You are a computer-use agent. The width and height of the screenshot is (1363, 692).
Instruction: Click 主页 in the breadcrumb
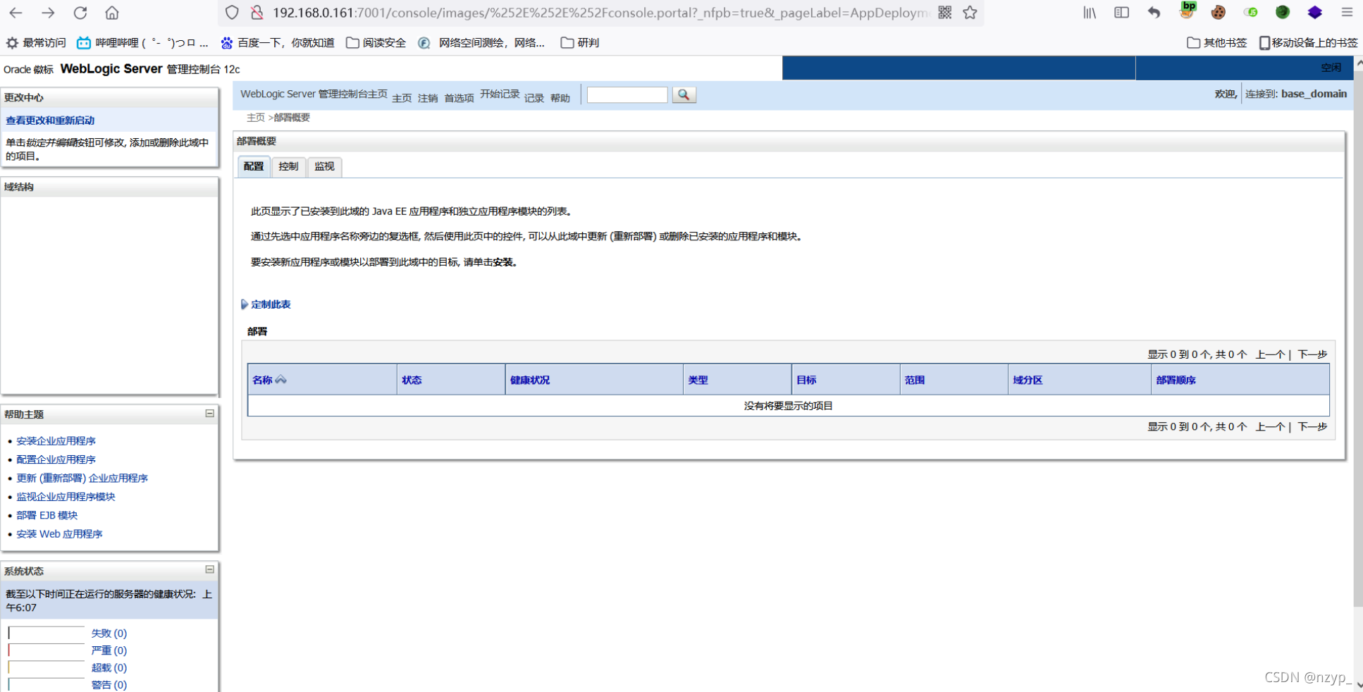[x=256, y=118]
